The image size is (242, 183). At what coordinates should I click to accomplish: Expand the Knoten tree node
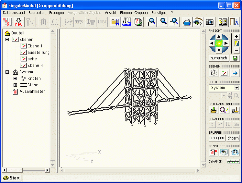[15, 79]
